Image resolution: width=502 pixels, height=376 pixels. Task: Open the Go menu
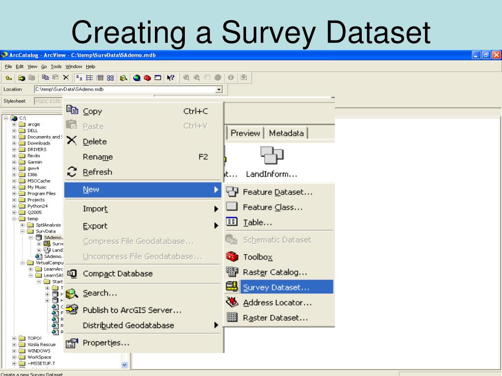(x=44, y=67)
